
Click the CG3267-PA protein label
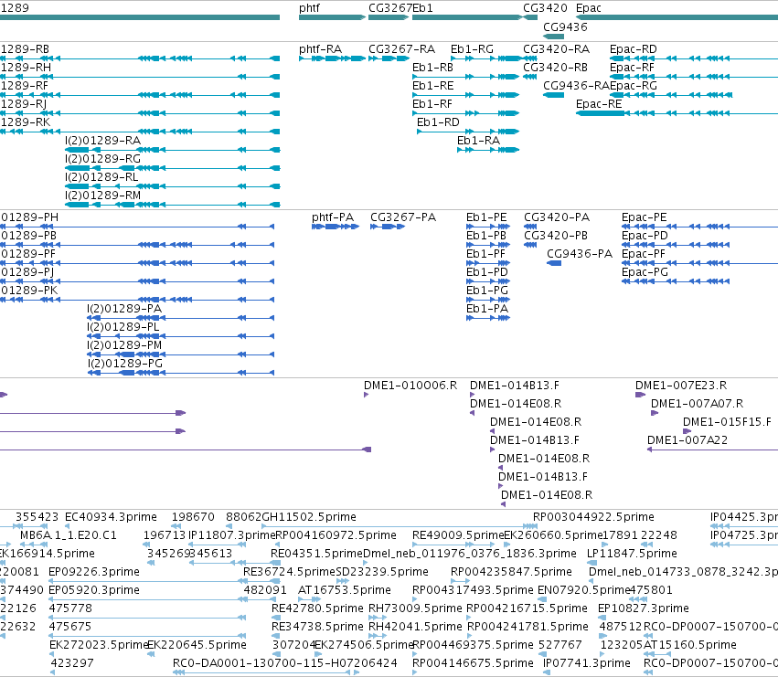403,217
